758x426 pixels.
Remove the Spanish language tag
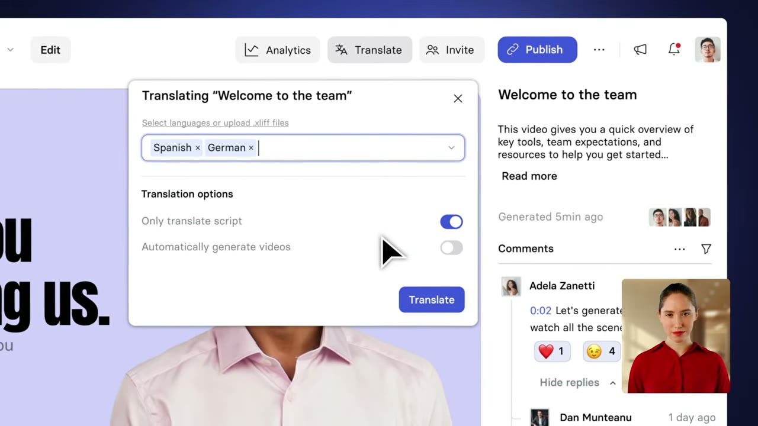[198, 148]
